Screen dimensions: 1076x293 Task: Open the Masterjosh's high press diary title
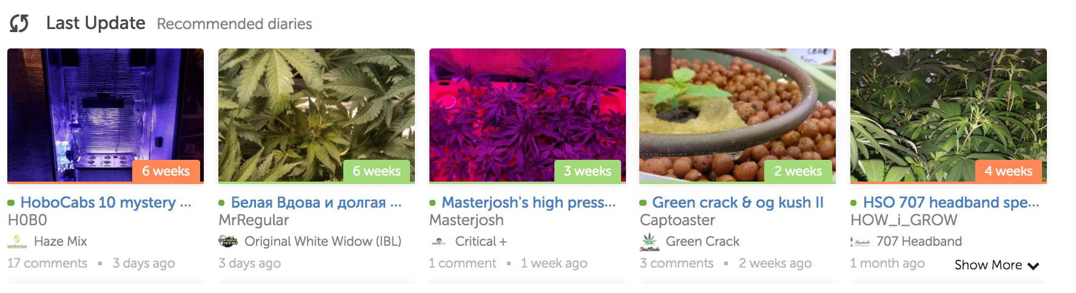tap(528, 202)
